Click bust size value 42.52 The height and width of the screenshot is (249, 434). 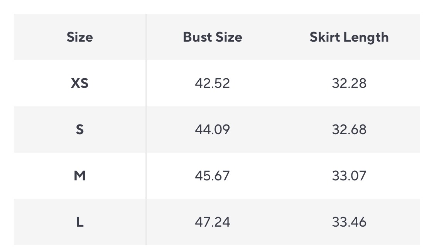pyautogui.click(x=212, y=83)
